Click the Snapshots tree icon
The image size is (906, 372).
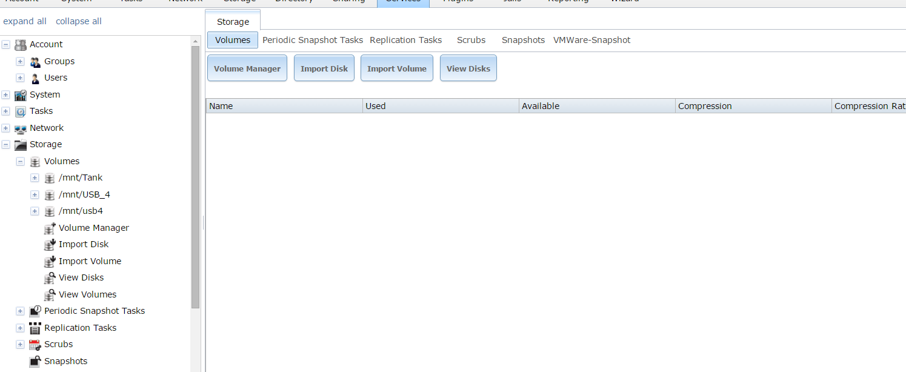click(35, 362)
